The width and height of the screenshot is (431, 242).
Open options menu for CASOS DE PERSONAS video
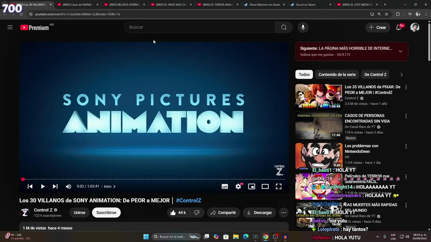pyautogui.click(x=406, y=116)
